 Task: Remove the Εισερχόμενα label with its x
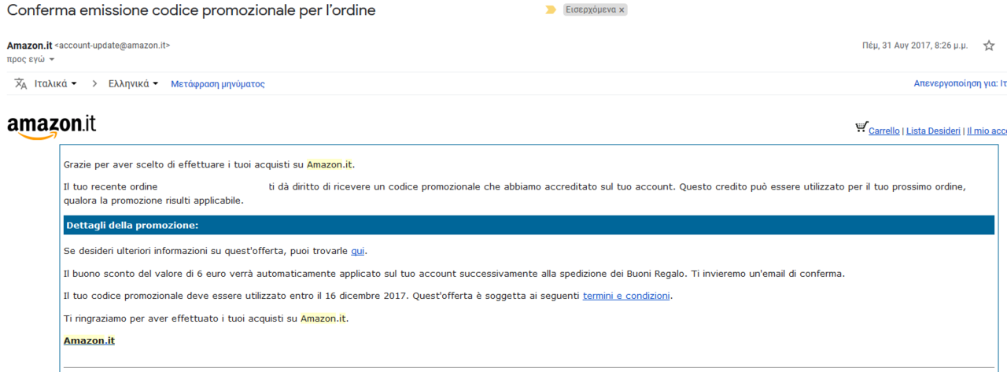pos(622,10)
